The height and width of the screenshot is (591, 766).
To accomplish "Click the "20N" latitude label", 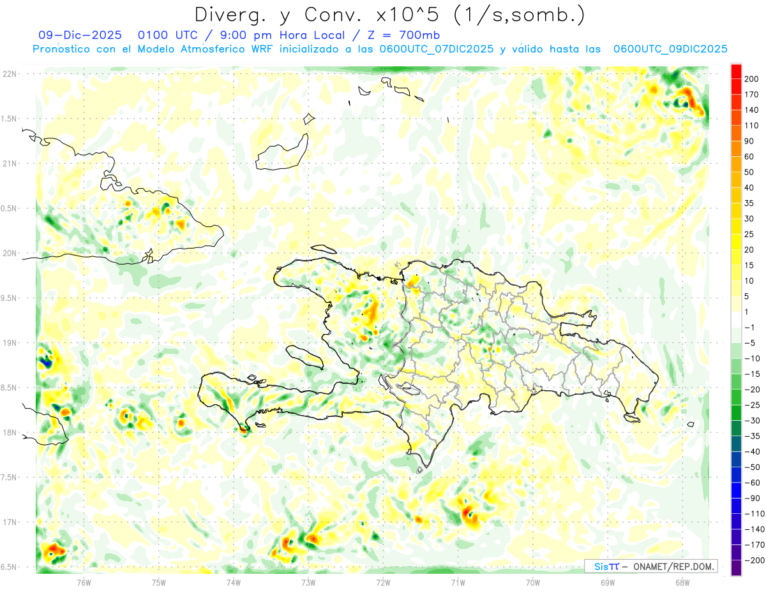I will (x=10, y=253).
